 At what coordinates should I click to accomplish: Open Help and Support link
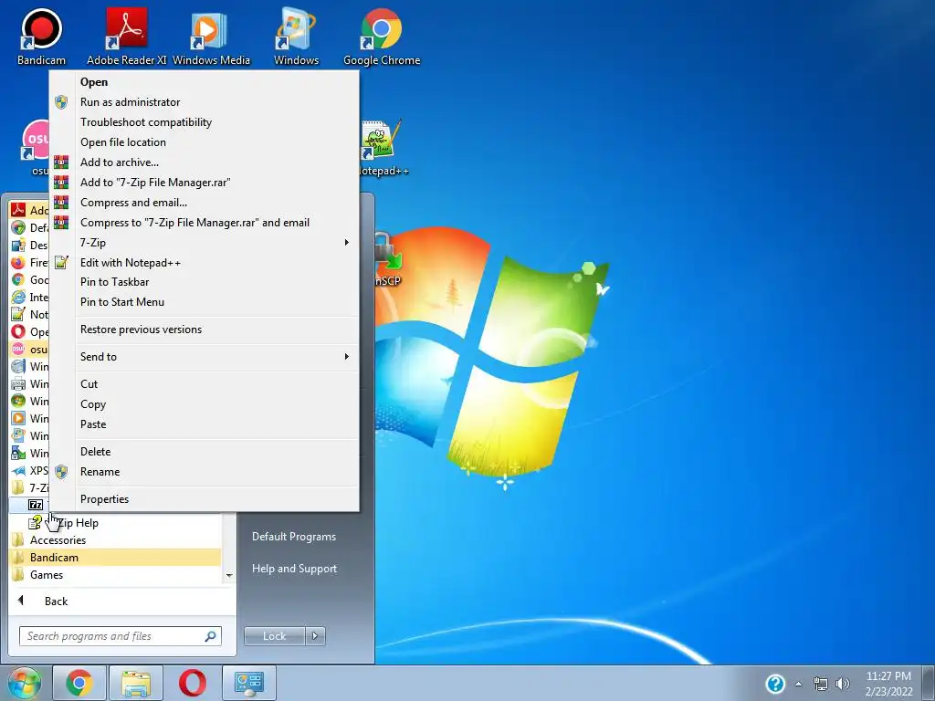(295, 569)
